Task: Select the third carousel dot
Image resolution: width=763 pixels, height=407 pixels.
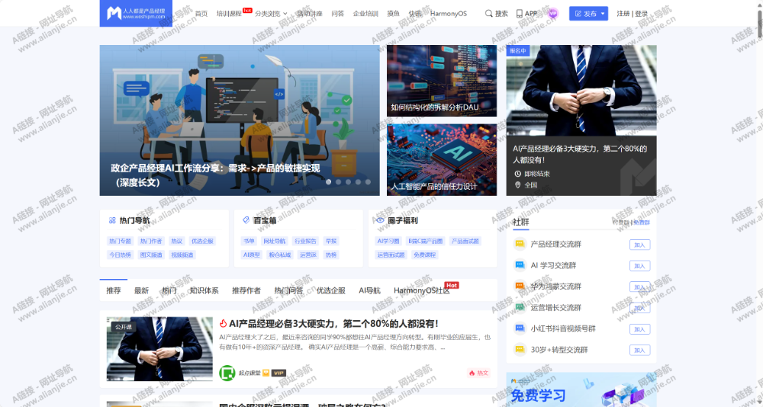Action: click(x=348, y=182)
